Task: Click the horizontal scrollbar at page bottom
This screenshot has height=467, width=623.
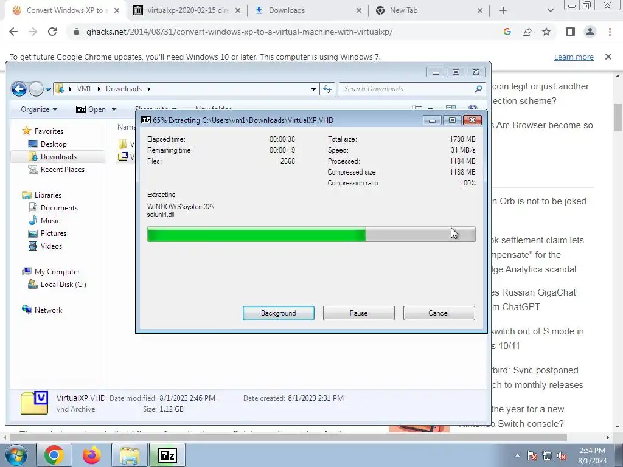Action: (x=288, y=437)
